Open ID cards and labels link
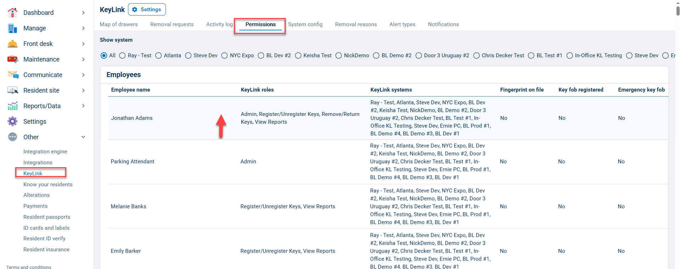The image size is (680, 269). coord(46,228)
